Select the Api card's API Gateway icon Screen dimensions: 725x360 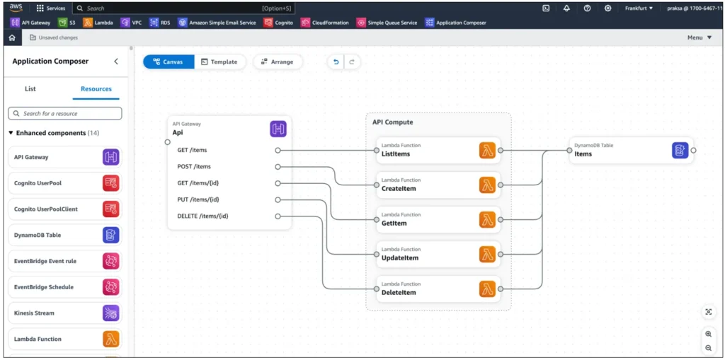click(278, 129)
